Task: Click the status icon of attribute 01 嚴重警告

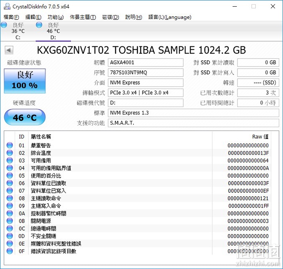Action: coord(10,145)
